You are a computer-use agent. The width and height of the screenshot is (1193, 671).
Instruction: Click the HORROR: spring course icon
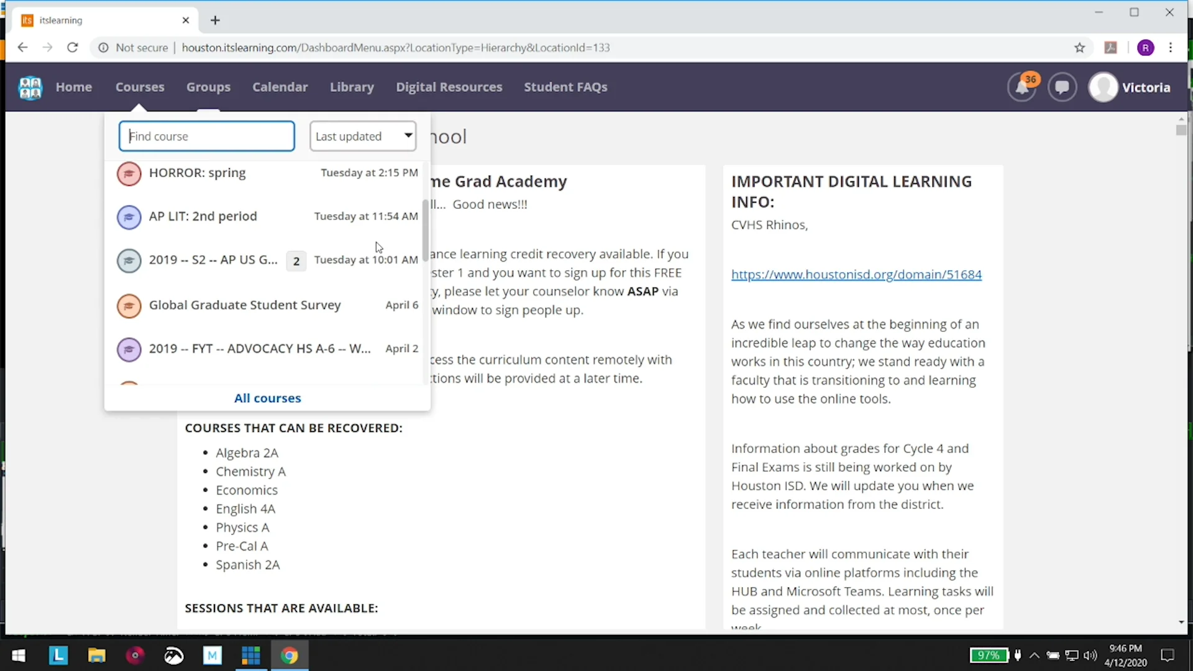click(x=129, y=173)
